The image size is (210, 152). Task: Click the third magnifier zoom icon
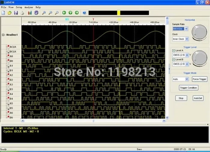[57, 13]
